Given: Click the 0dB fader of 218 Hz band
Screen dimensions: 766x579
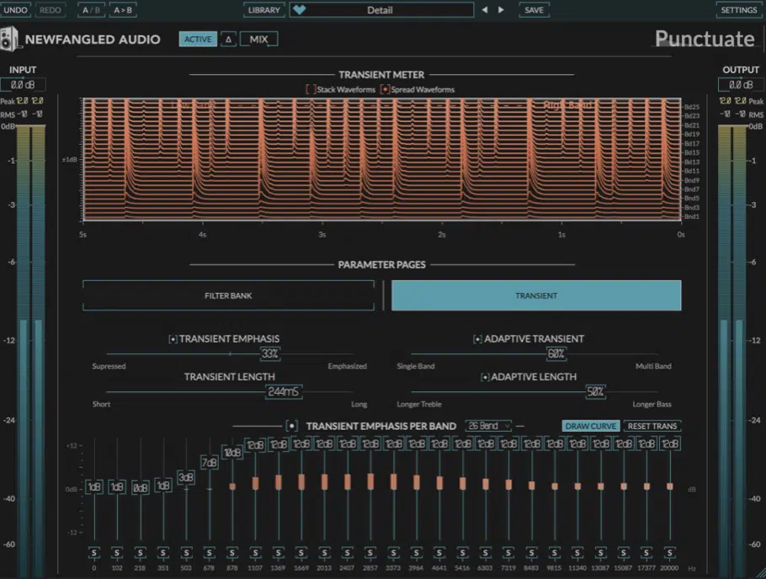Looking at the screenshot, I should pyautogui.click(x=141, y=487).
